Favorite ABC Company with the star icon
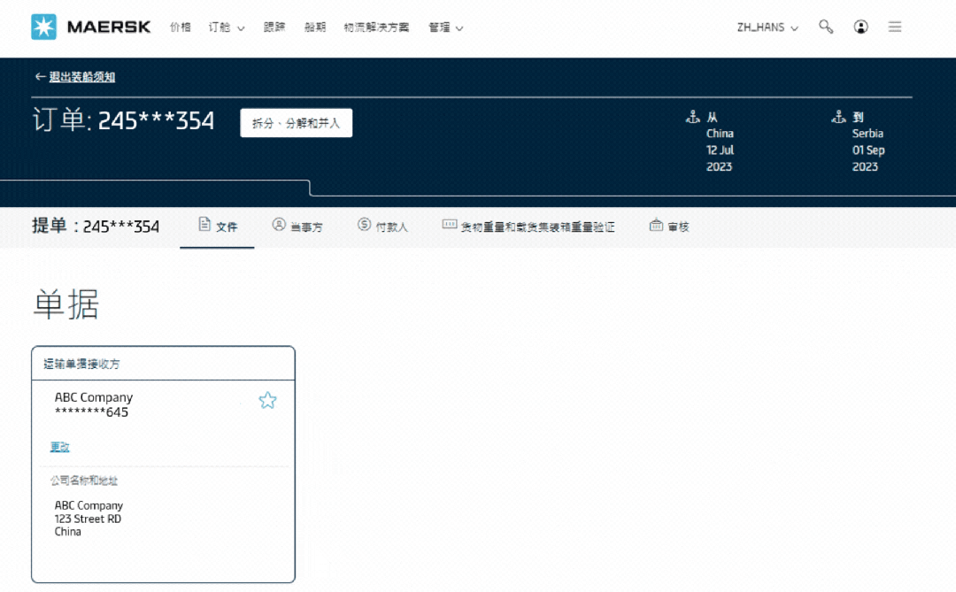 (267, 401)
